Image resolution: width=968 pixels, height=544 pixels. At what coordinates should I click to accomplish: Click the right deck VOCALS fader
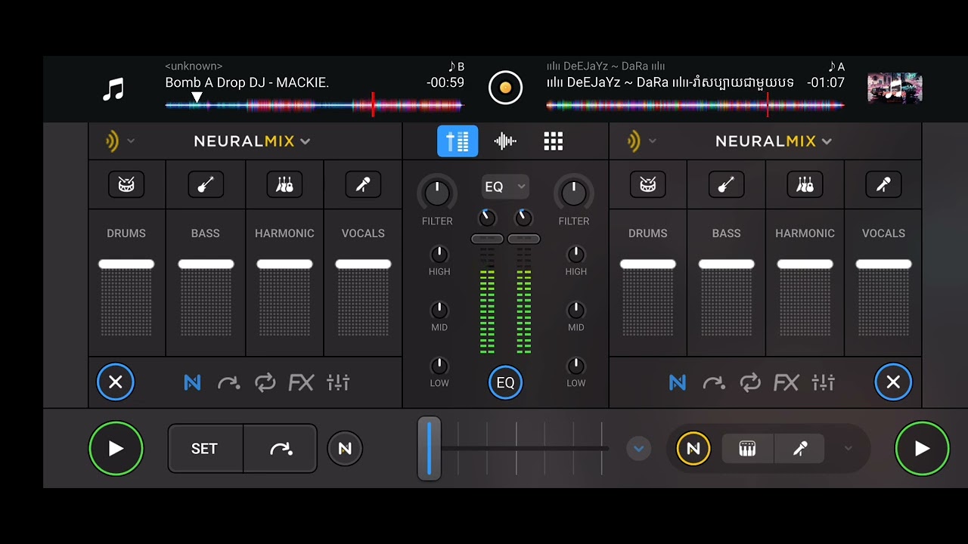pos(884,264)
